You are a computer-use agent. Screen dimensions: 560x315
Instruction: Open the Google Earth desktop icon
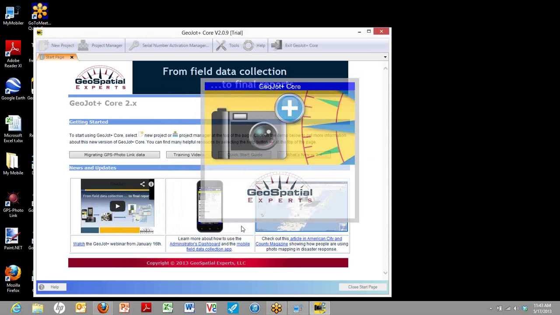coord(13,89)
